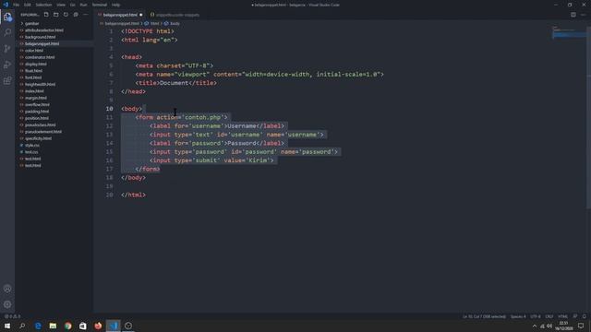Click New File icon in Explorer header
The width and height of the screenshot is (591, 332).
point(46,15)
